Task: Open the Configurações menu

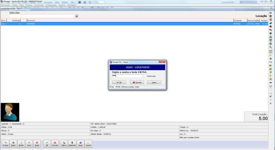Action: 51,5
